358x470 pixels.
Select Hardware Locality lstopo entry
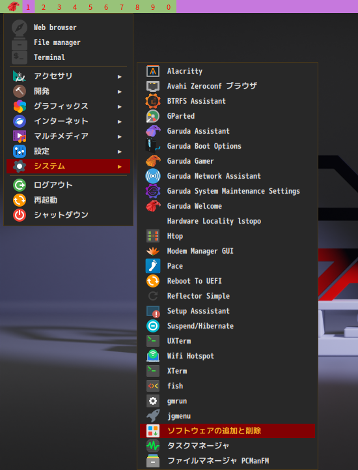click(227, 221)
